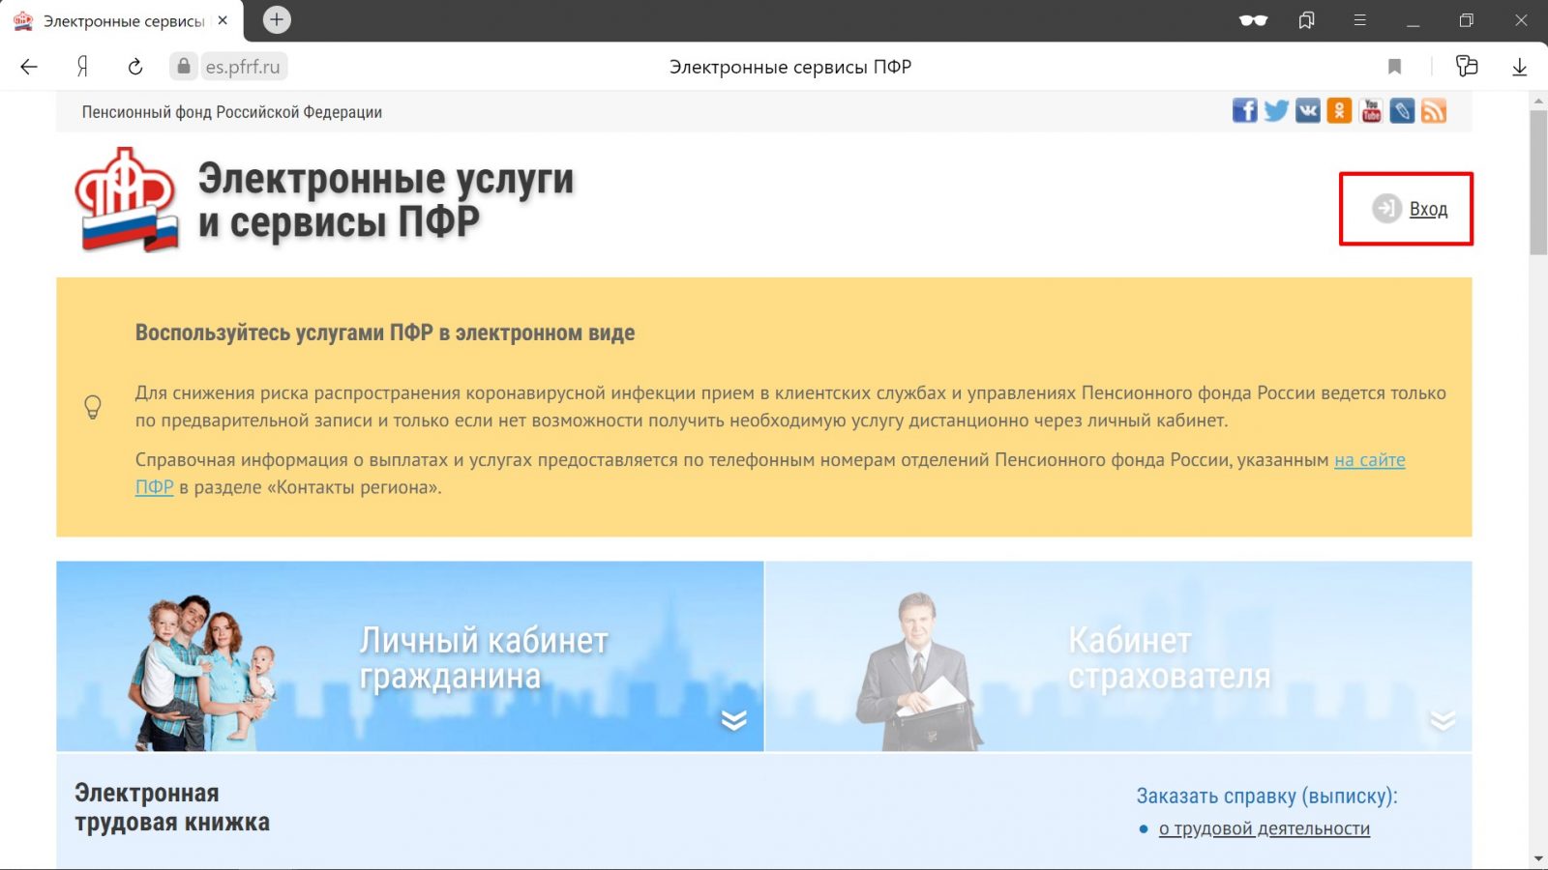Expand Личный кабинет гражданина chevron

point(733,720)
